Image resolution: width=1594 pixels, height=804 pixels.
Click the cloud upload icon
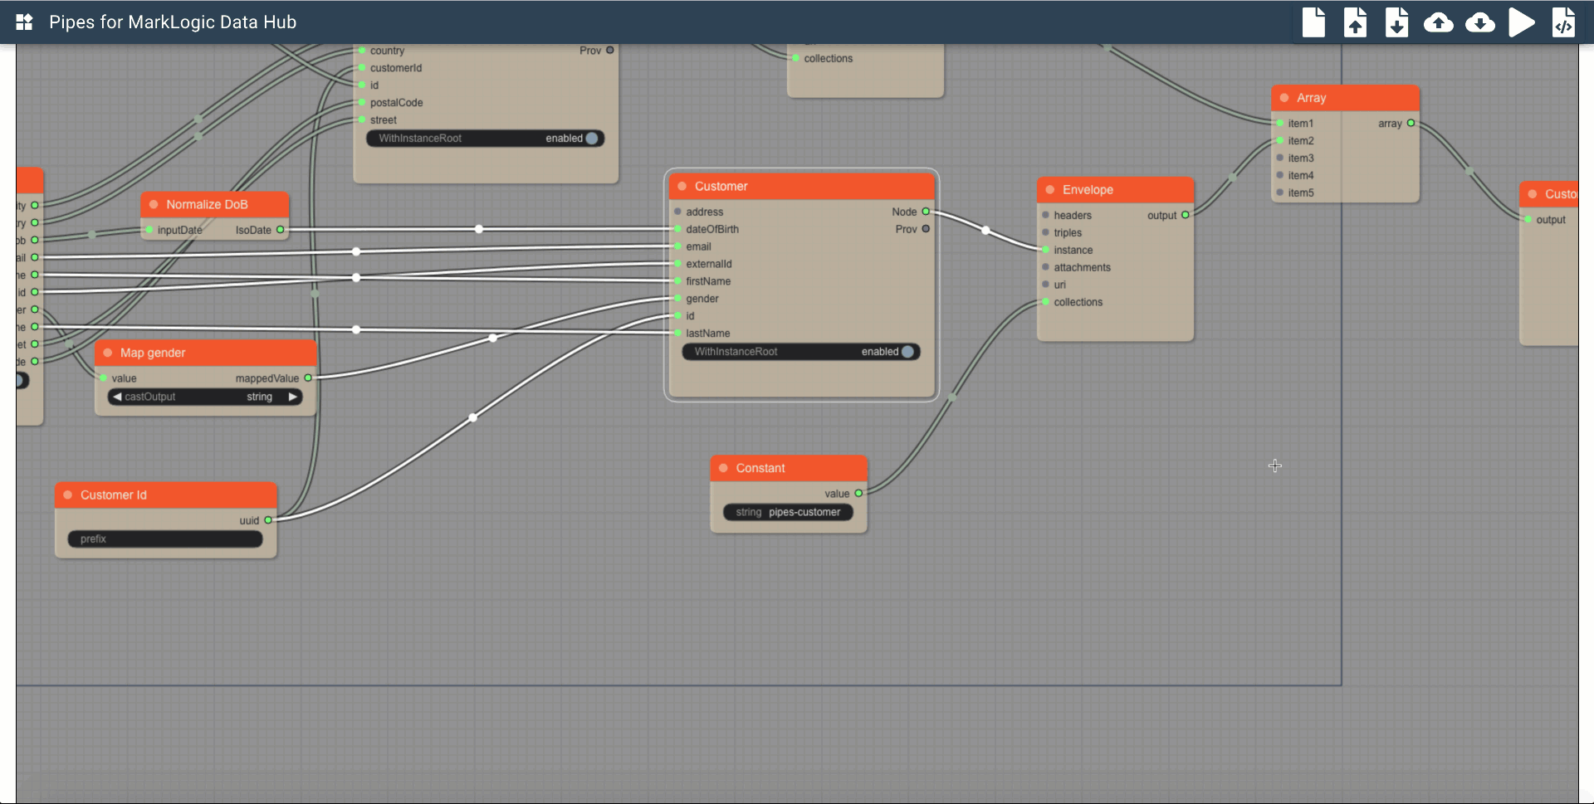[1438, 22]
